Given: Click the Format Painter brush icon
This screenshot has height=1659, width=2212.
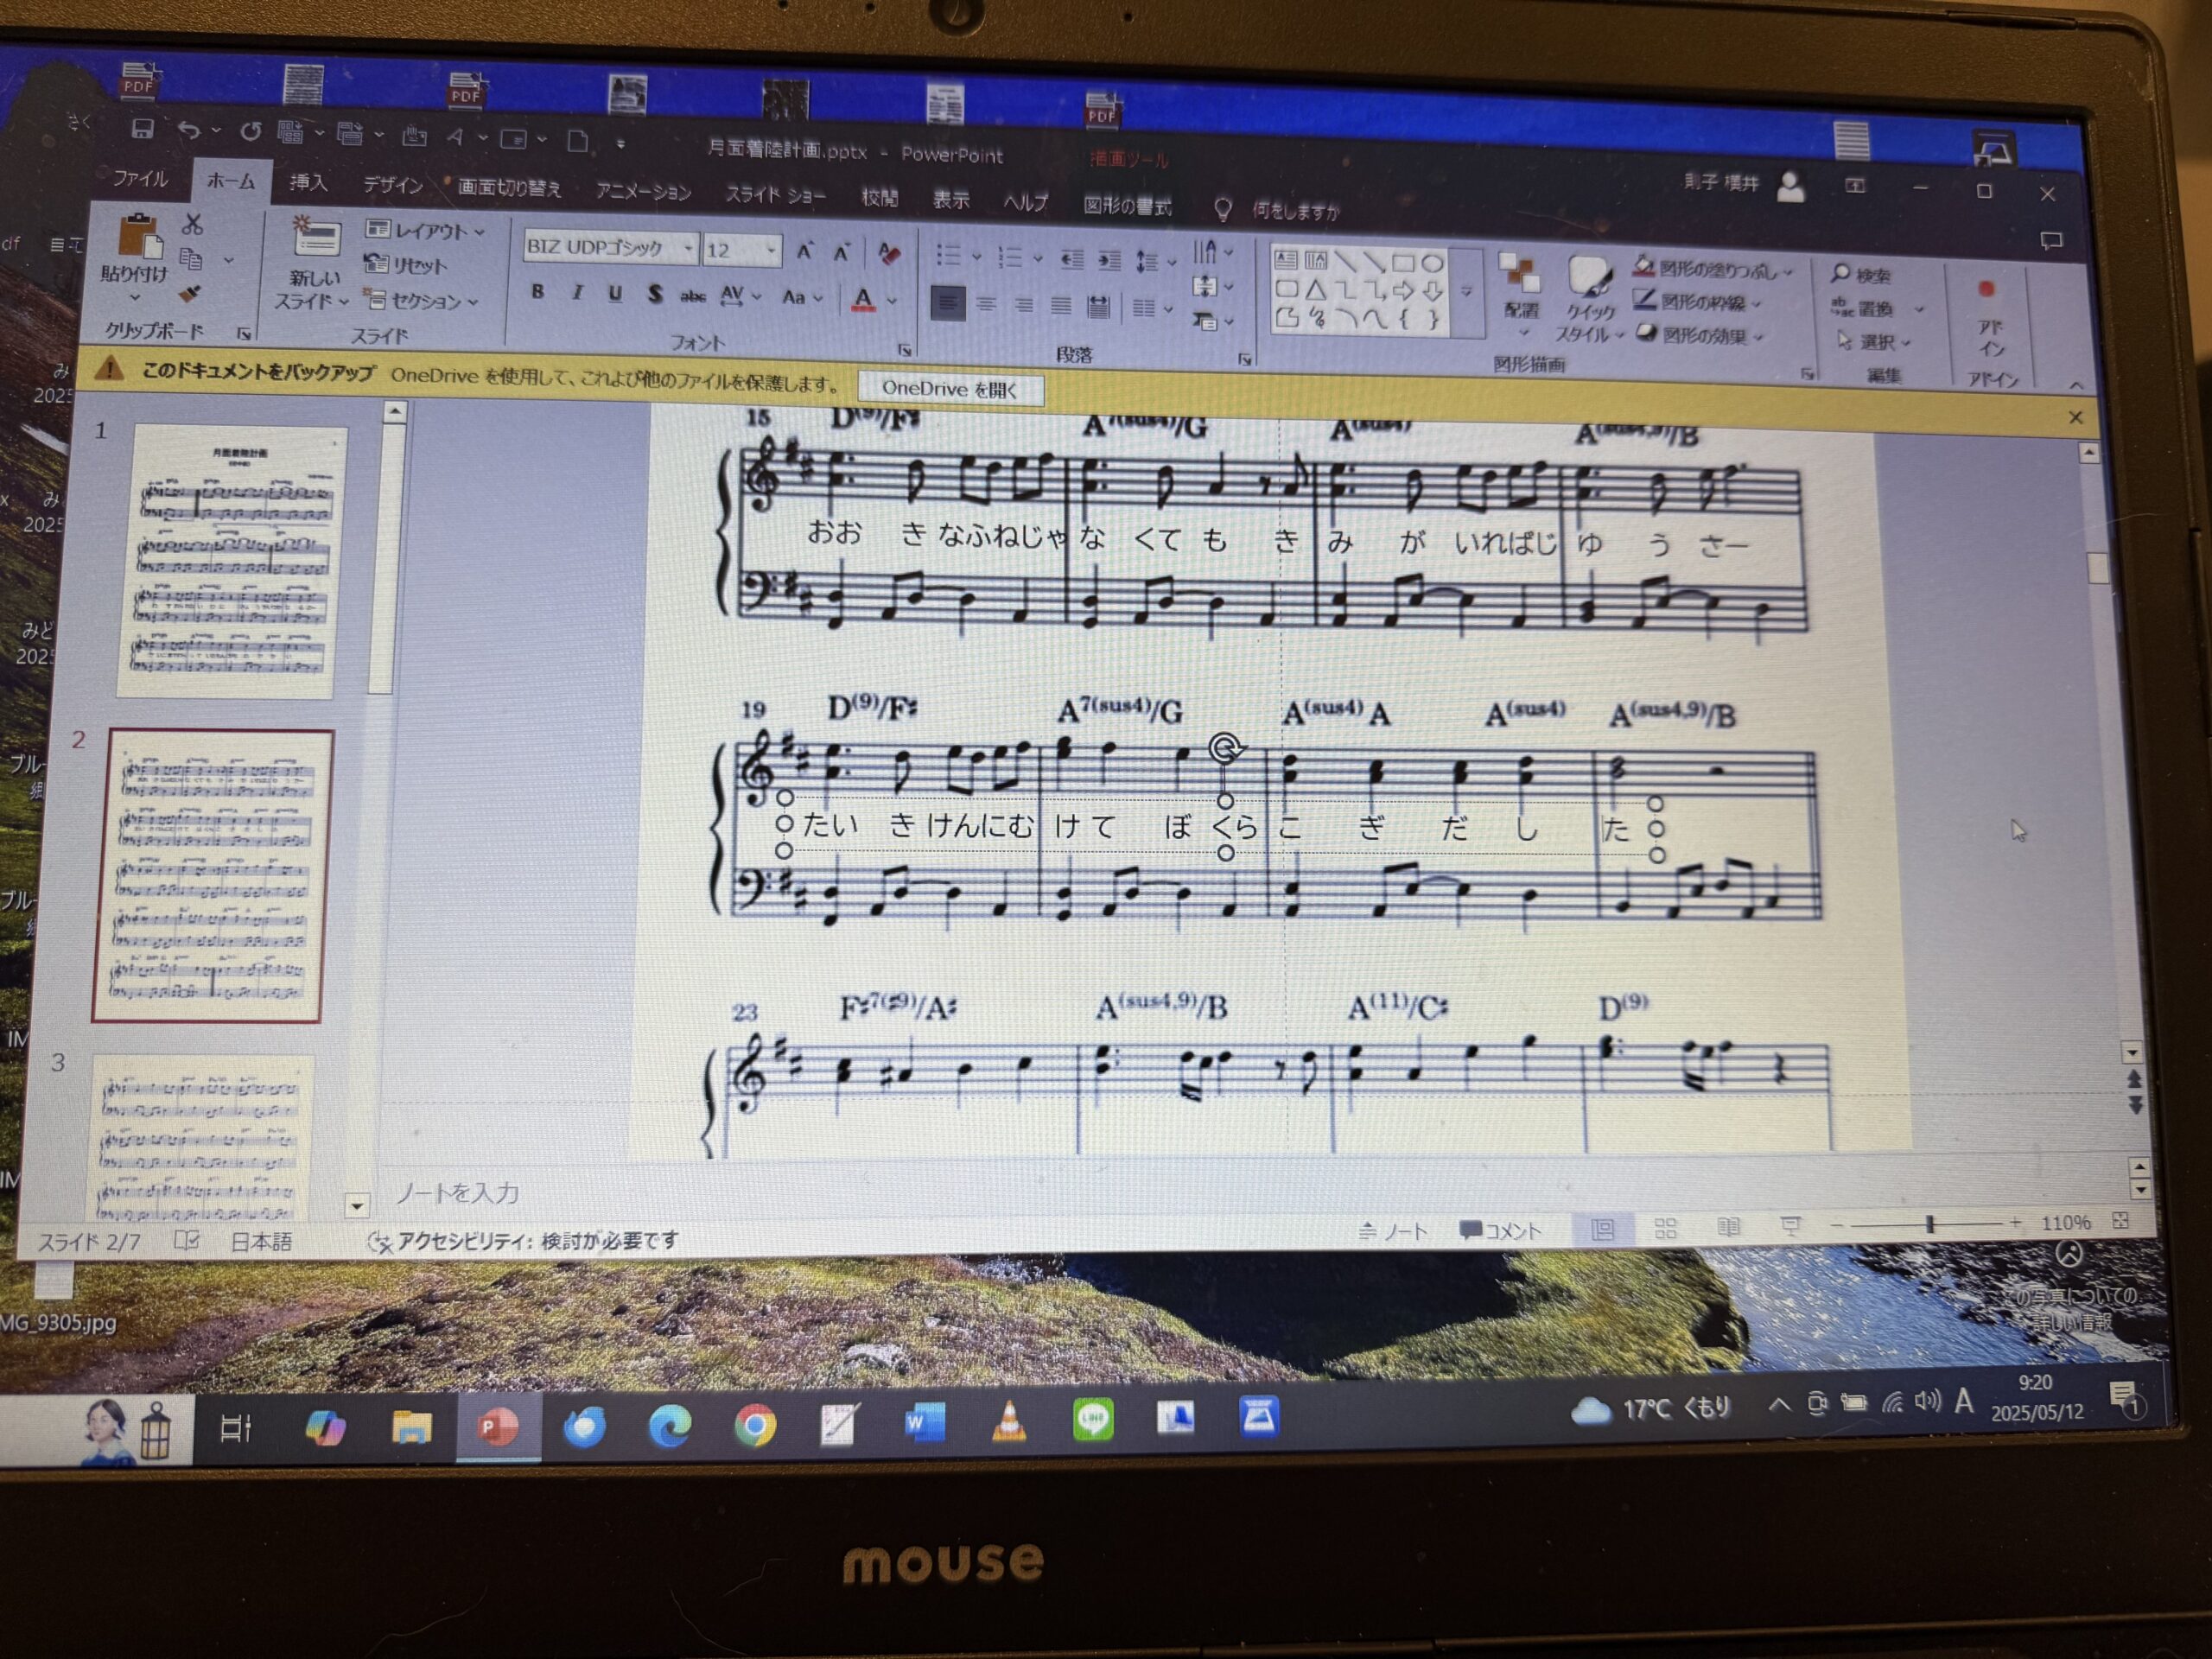Looking at the screenshot, I should (x=189, y=294).
